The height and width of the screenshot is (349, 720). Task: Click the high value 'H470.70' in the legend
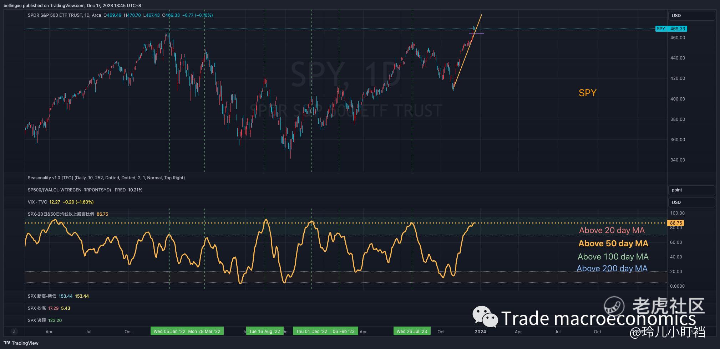coord(132,15)
